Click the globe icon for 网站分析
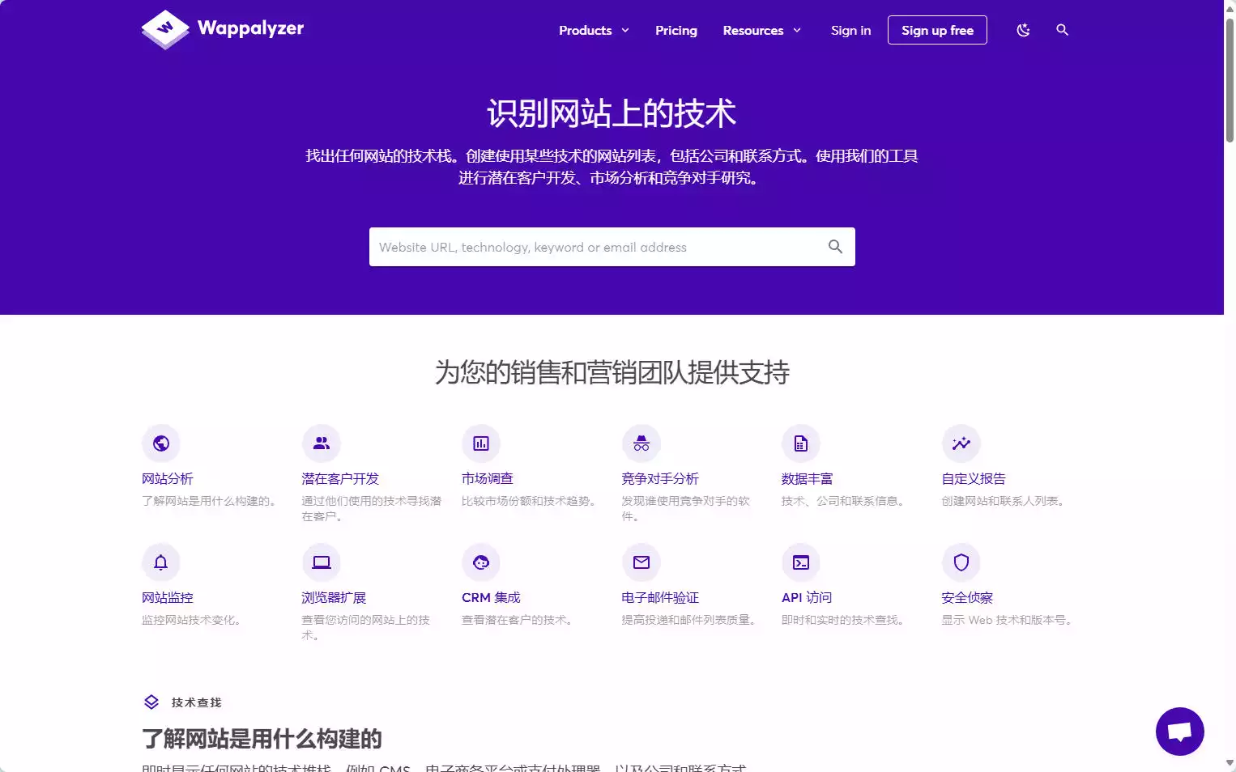The width and height of the screenshot is (1236, 772). 161,443
